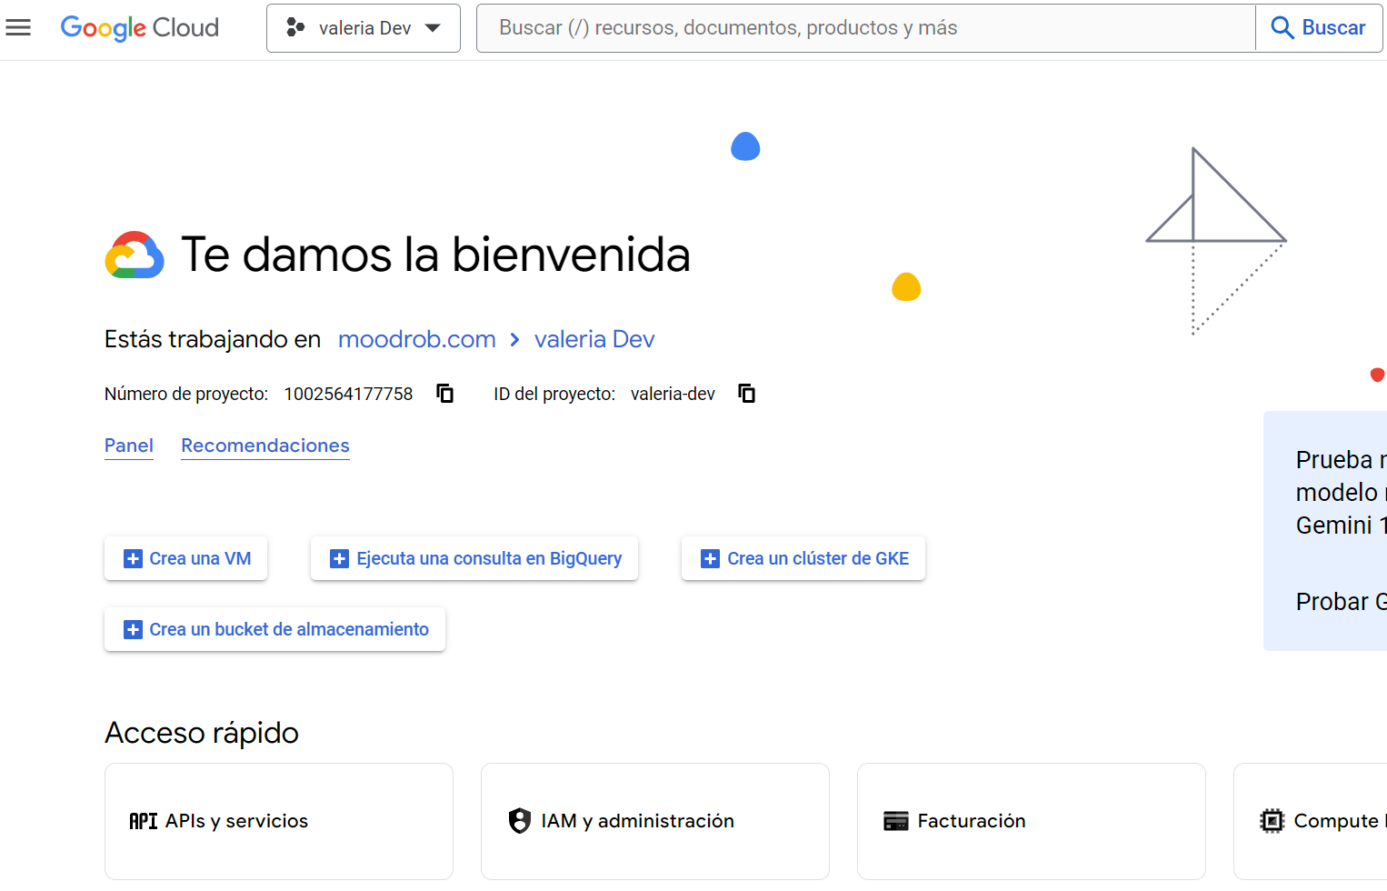
Task: Click the Buscar search button
Action: click(1319, 28)
